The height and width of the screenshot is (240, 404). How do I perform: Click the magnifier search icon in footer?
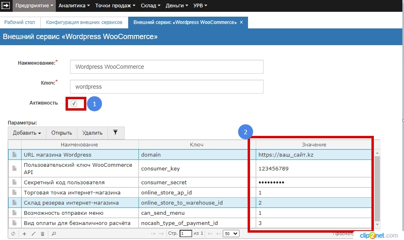[x=54, y=233]
